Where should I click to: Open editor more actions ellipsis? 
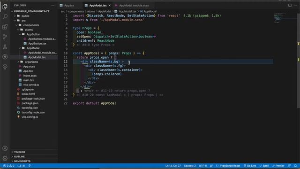[295, 5]
